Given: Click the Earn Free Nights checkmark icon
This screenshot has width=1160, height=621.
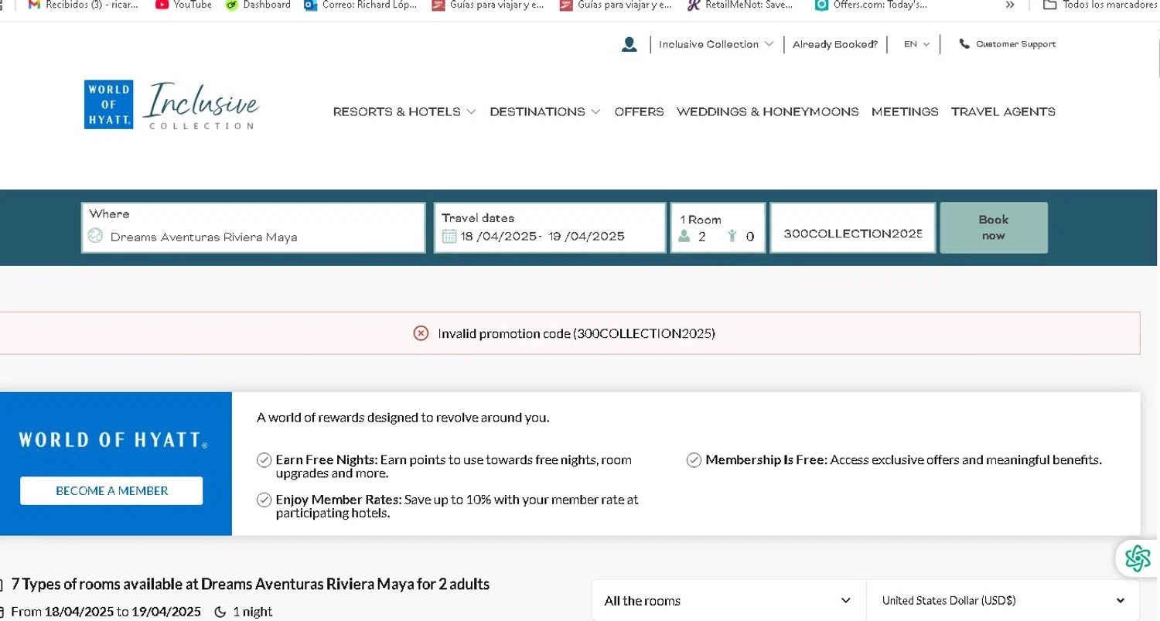Looking at the screenshot, I should tap(264, 460).
